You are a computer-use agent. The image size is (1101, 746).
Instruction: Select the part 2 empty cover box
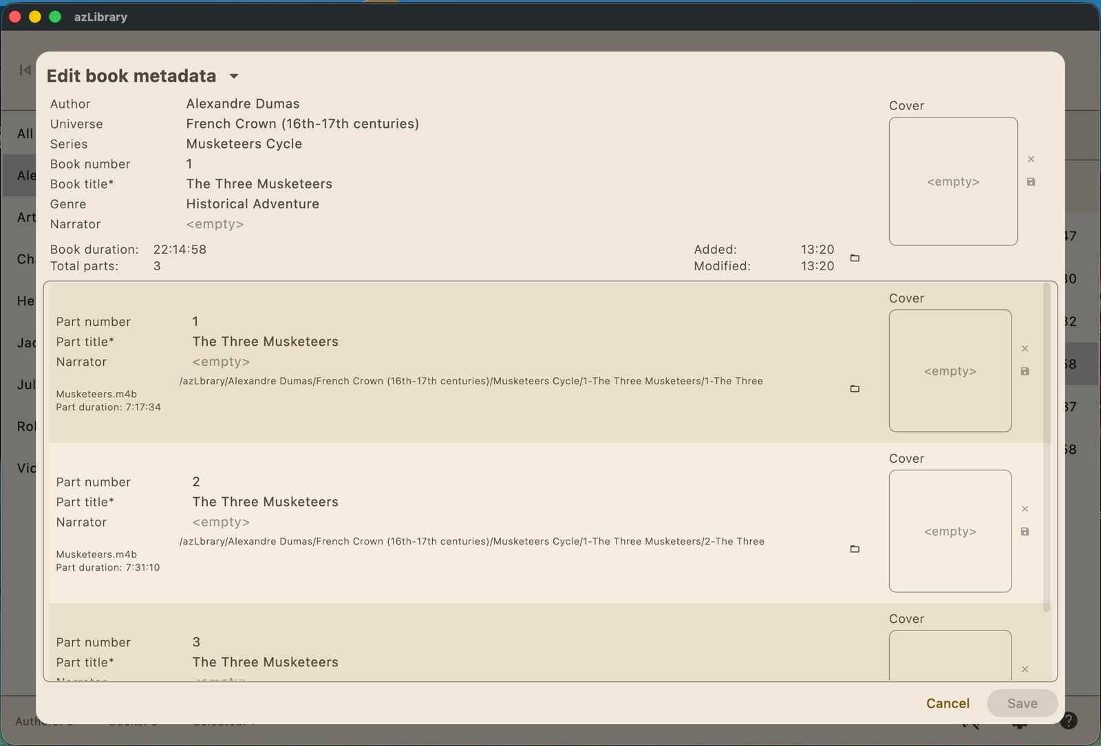coord(950,531)
